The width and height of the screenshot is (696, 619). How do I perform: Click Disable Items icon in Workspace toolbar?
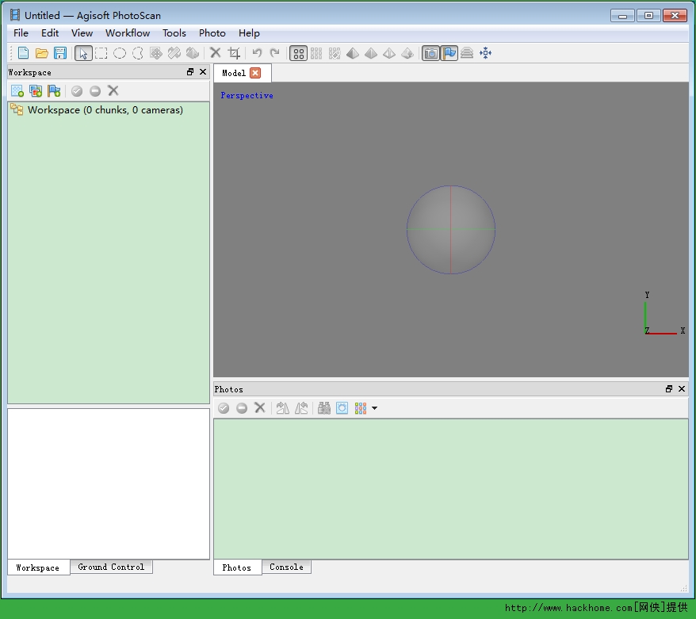(95, 91)
